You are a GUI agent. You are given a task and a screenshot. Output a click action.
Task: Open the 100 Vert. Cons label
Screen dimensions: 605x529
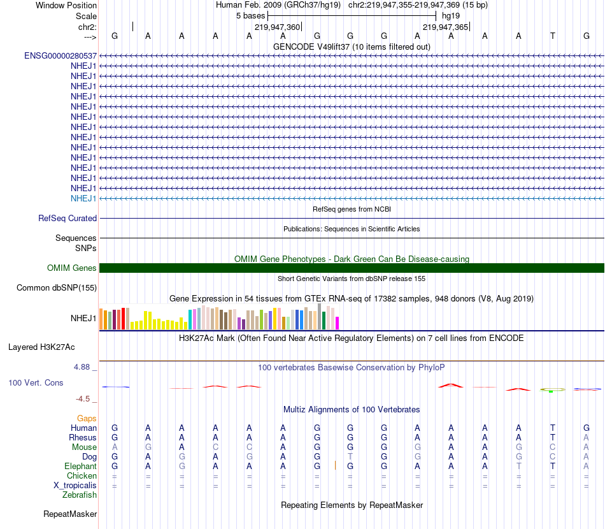36,382
